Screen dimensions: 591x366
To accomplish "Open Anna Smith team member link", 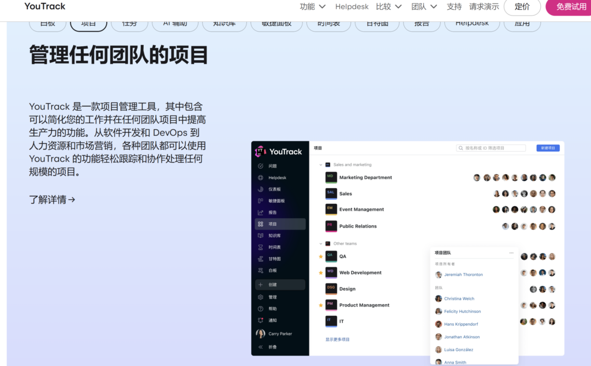I will pyautogui.click(x=455, y=363).
